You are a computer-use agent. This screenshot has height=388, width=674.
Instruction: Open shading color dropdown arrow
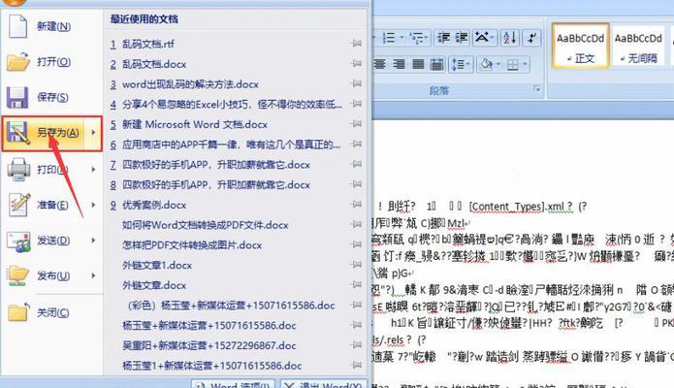coord(498,65)
